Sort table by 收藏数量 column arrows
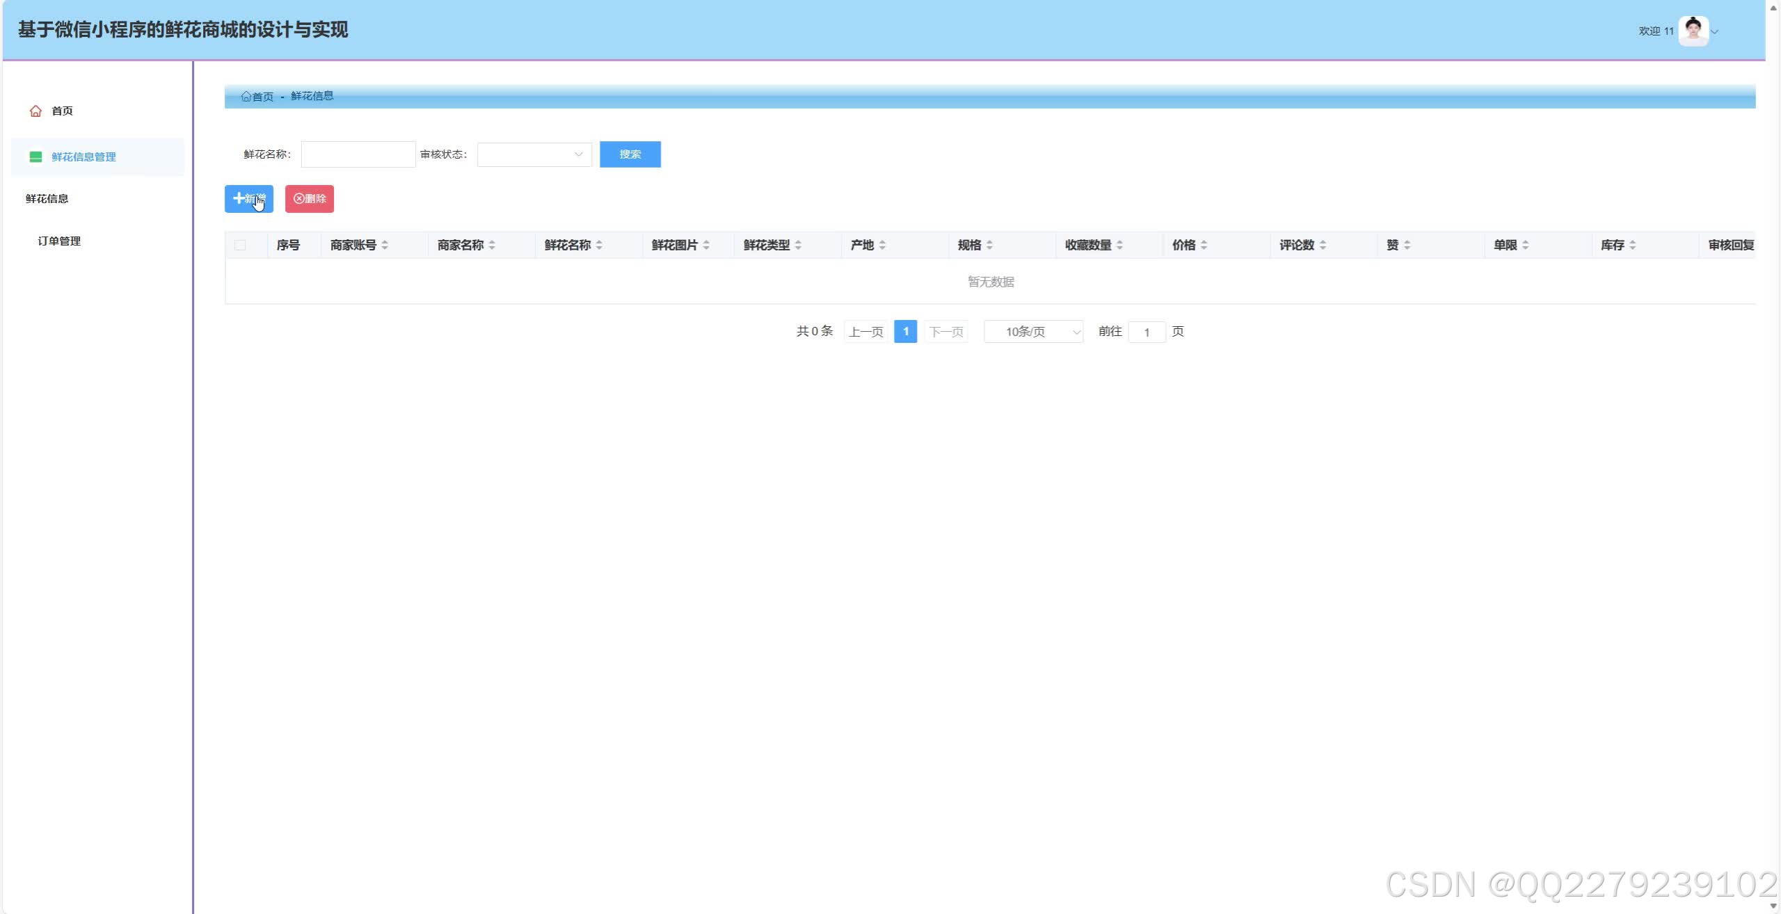Image resolution: width=1781 pixels, height=914 pixels. pos(1119,246)
